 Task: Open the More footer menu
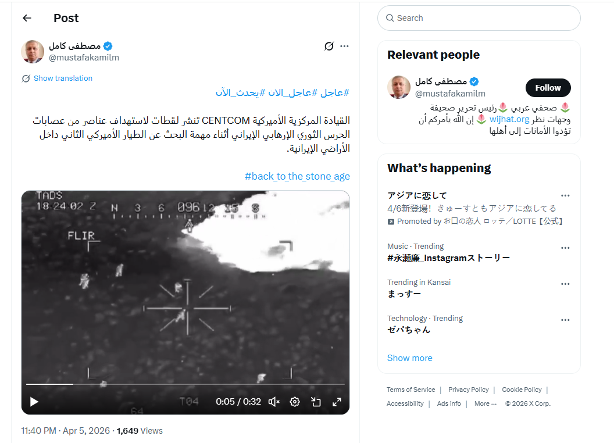point(485,403)
